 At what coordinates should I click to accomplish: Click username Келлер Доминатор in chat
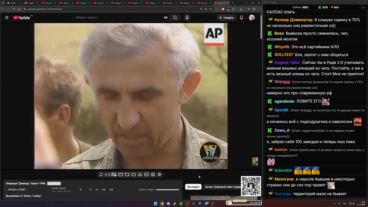[293, 20]
